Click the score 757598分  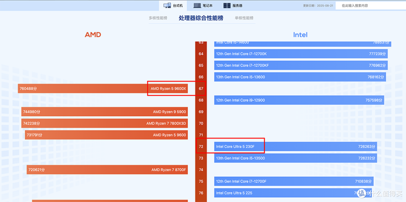[x=374, y=100]
